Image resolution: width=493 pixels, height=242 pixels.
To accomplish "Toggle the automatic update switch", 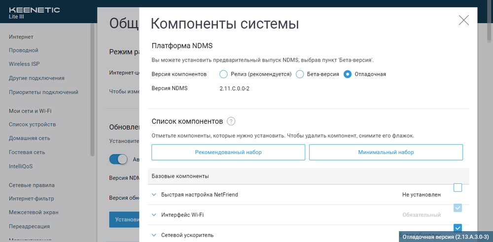I will coord(118,160).
